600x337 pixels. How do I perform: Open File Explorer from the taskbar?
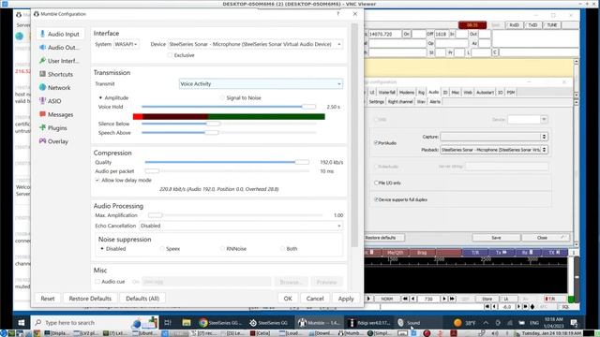[187, 323]
